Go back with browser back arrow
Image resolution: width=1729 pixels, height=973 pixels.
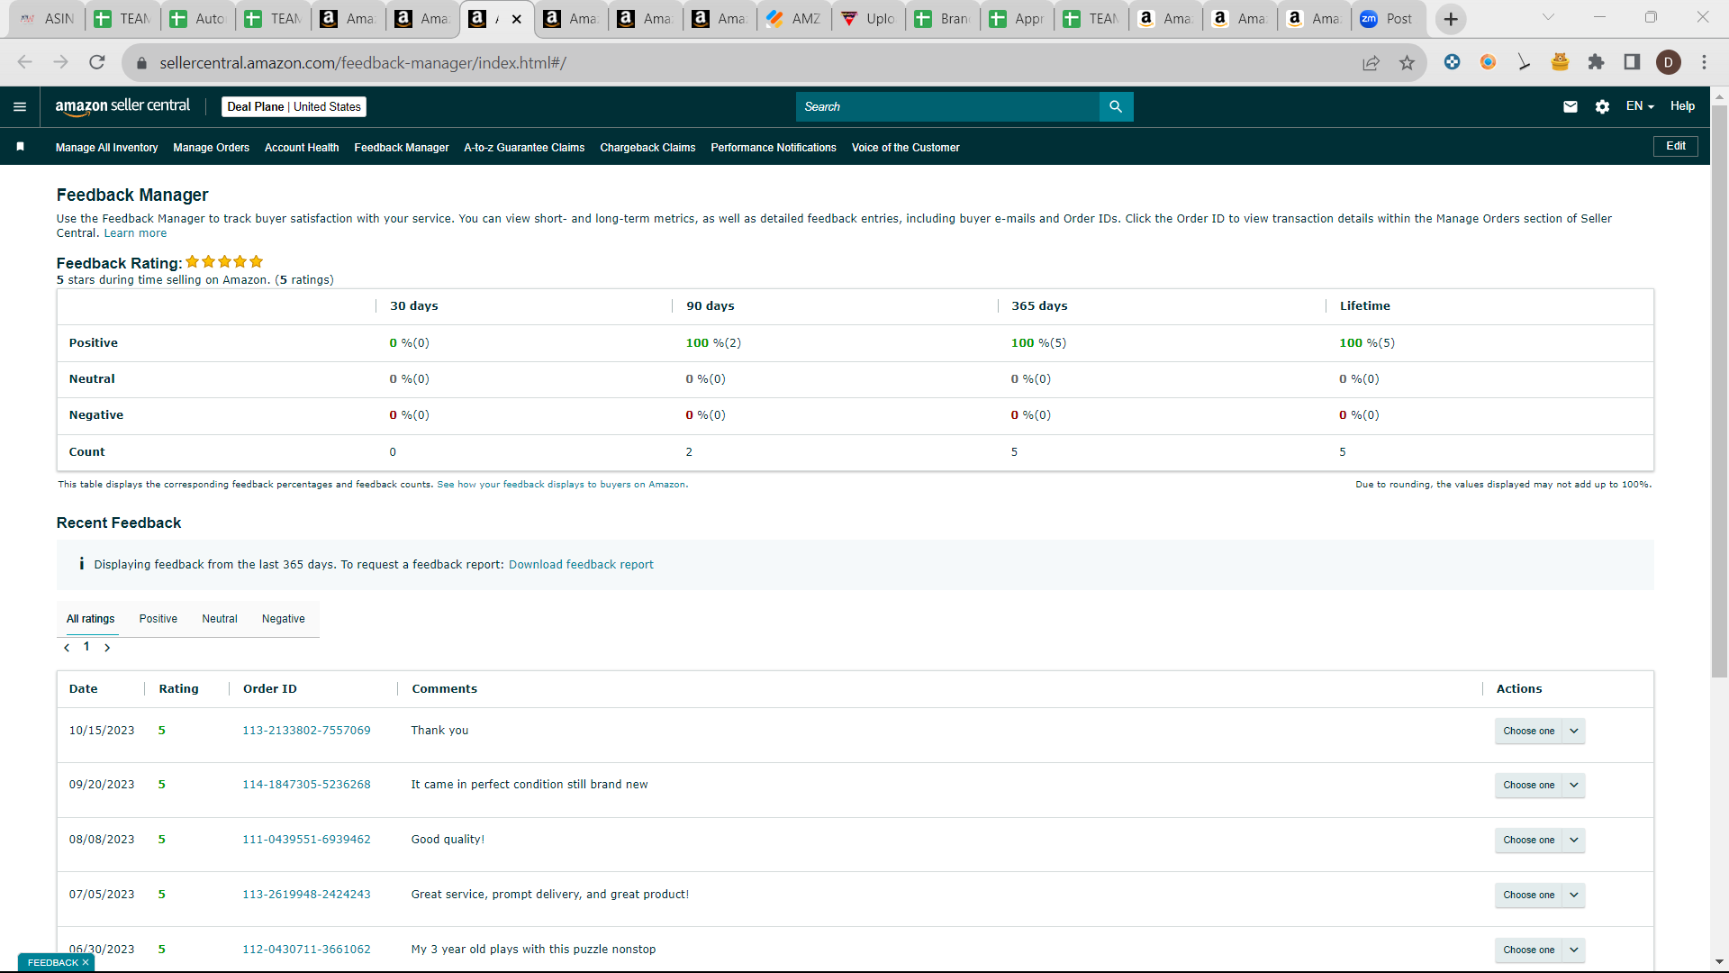coord(25,62)
